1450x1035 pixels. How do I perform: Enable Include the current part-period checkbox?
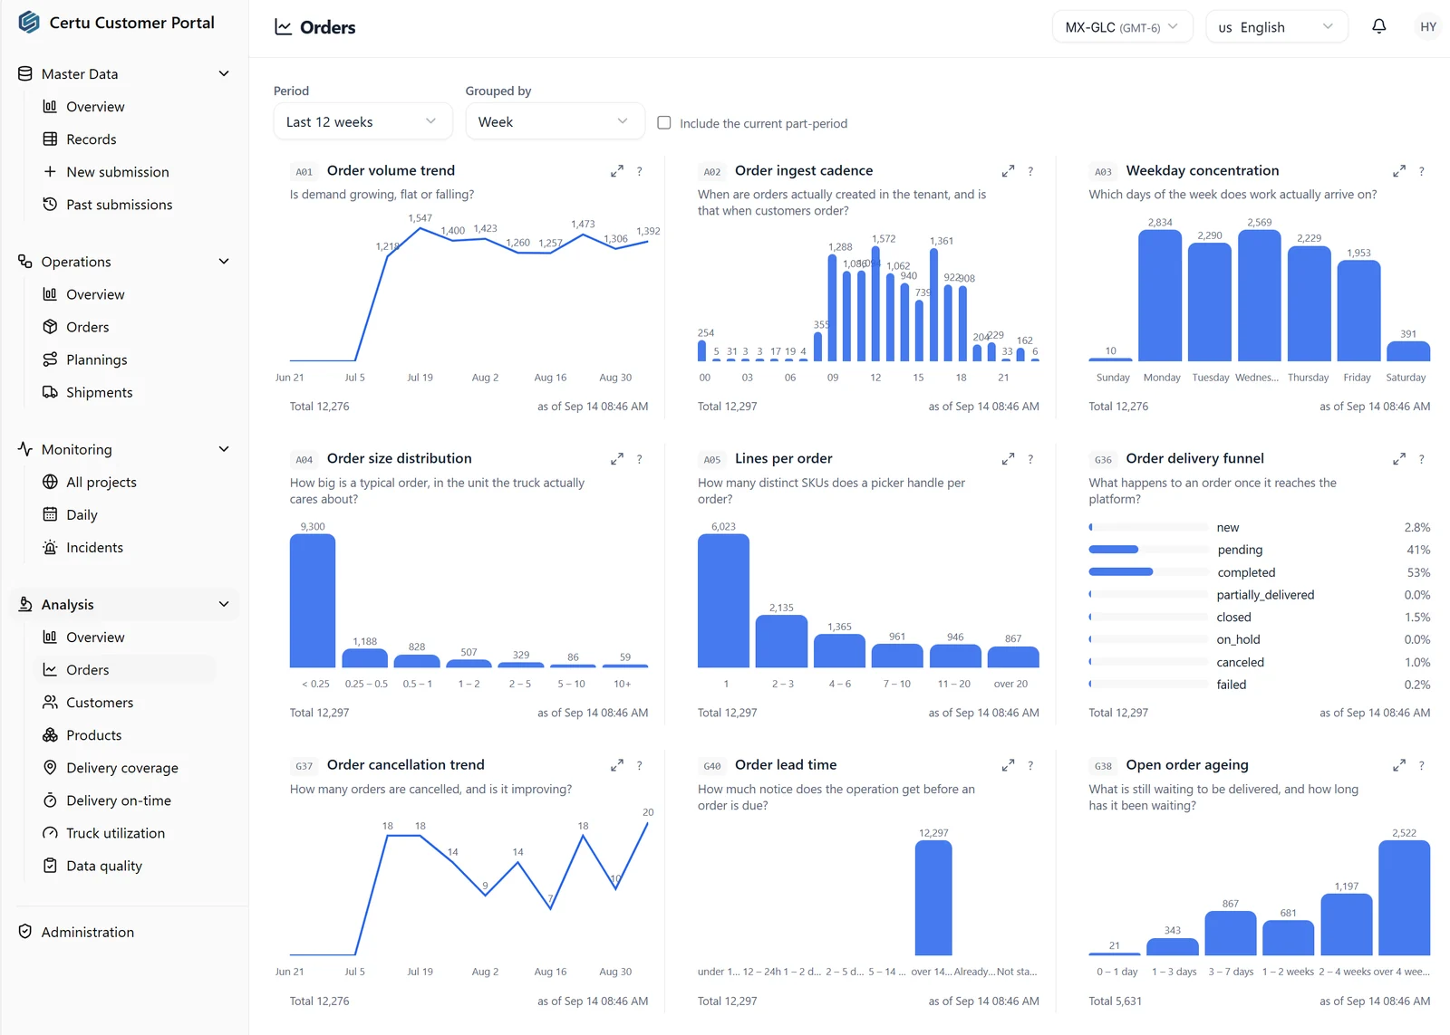(664, 122)
